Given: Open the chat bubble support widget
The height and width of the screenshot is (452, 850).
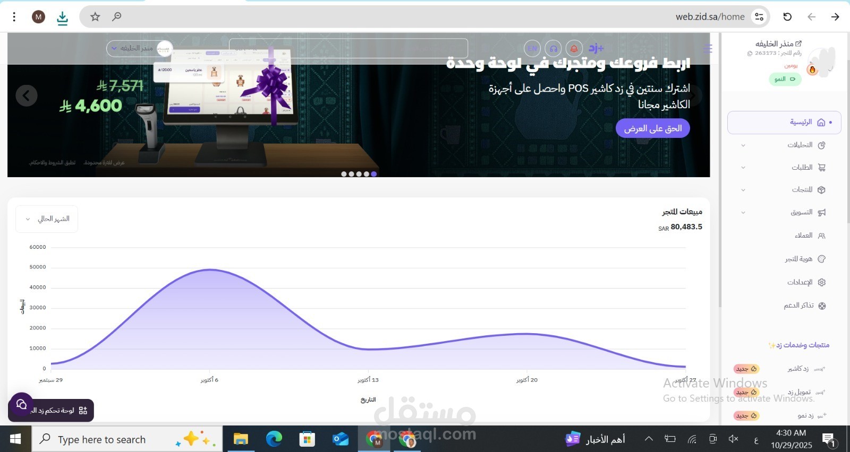Looking at the screenshot, I should click(21, 404).
